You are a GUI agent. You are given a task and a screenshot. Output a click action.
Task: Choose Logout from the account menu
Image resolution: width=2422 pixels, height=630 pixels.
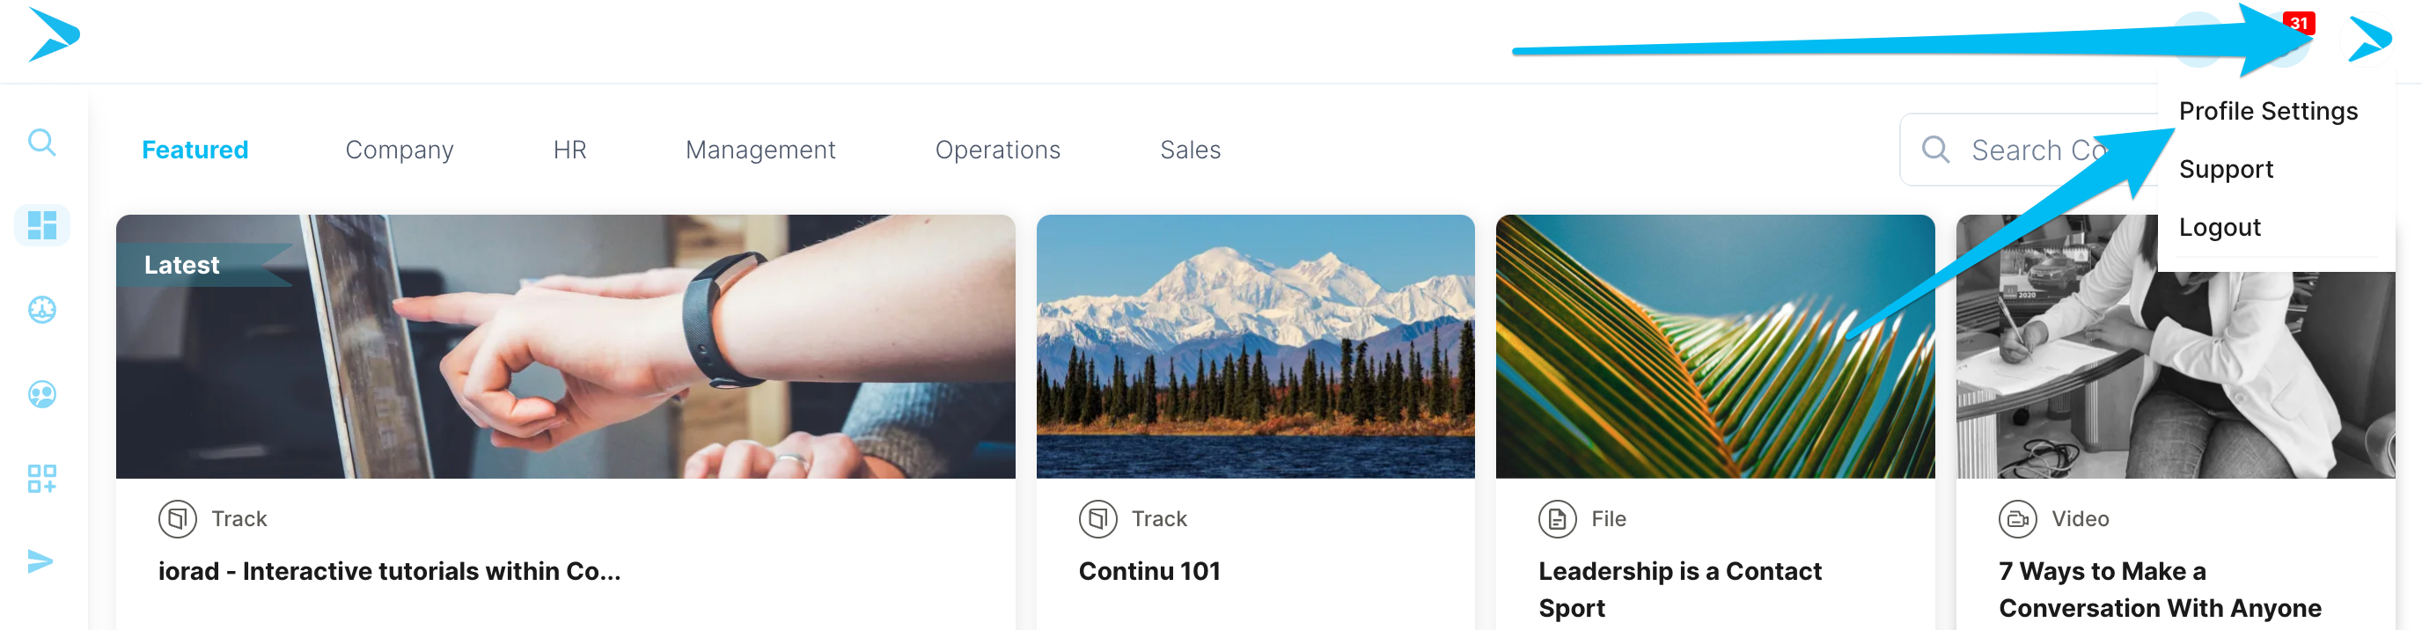click(2220, 227)
